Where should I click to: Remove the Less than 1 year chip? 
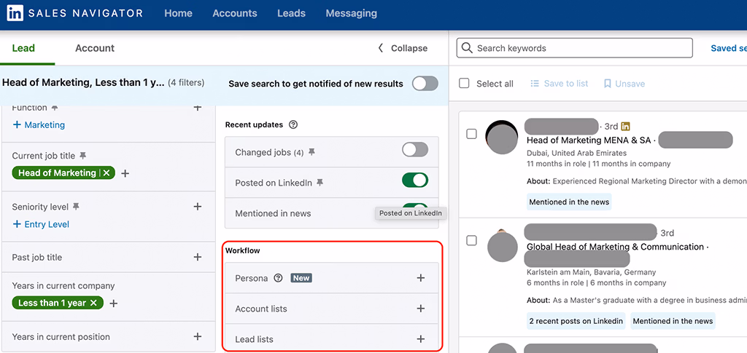click(x=94, y=303)
